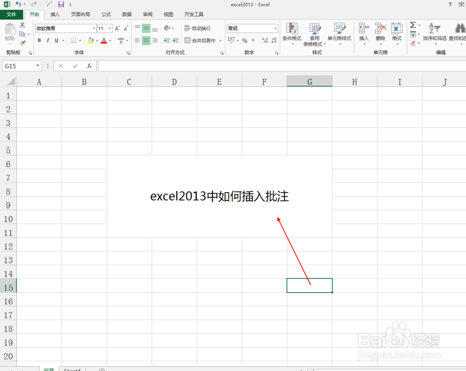The width and height of the screenshot is (466, 371).
Task: Open fill color dropdown arrow
Action: click(97, 41)
